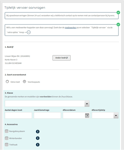Follow the medewerker hyperlink

(71, 28)
